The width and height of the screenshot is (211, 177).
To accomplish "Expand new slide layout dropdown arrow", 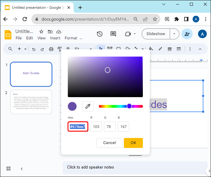I will pyautogui.click(x=25, y=49).
